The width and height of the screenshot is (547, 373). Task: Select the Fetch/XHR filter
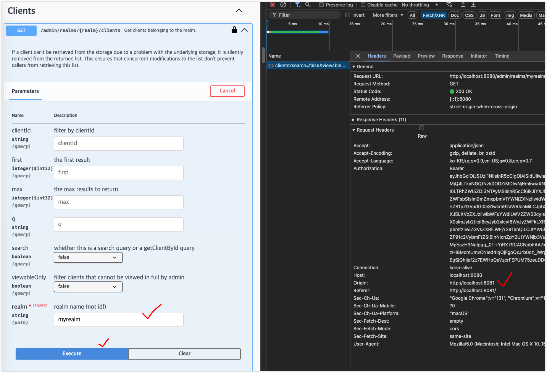pos(434,15)
